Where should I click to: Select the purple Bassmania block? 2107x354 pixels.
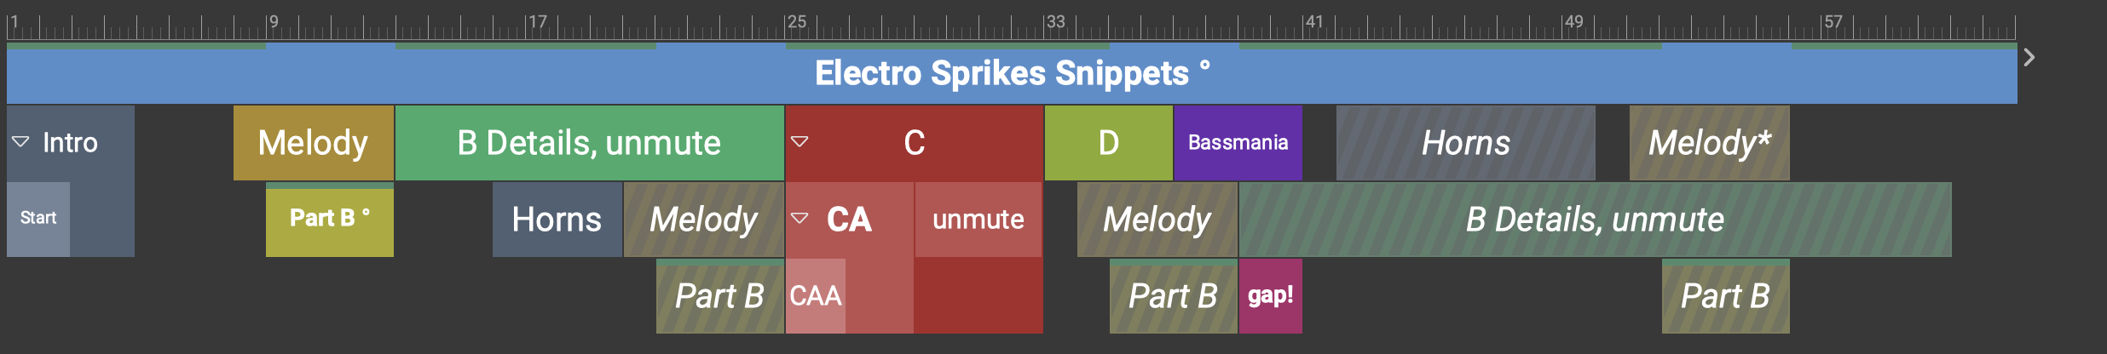point(1238,142)
